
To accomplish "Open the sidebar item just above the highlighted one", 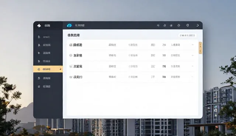I will (48, 61).
